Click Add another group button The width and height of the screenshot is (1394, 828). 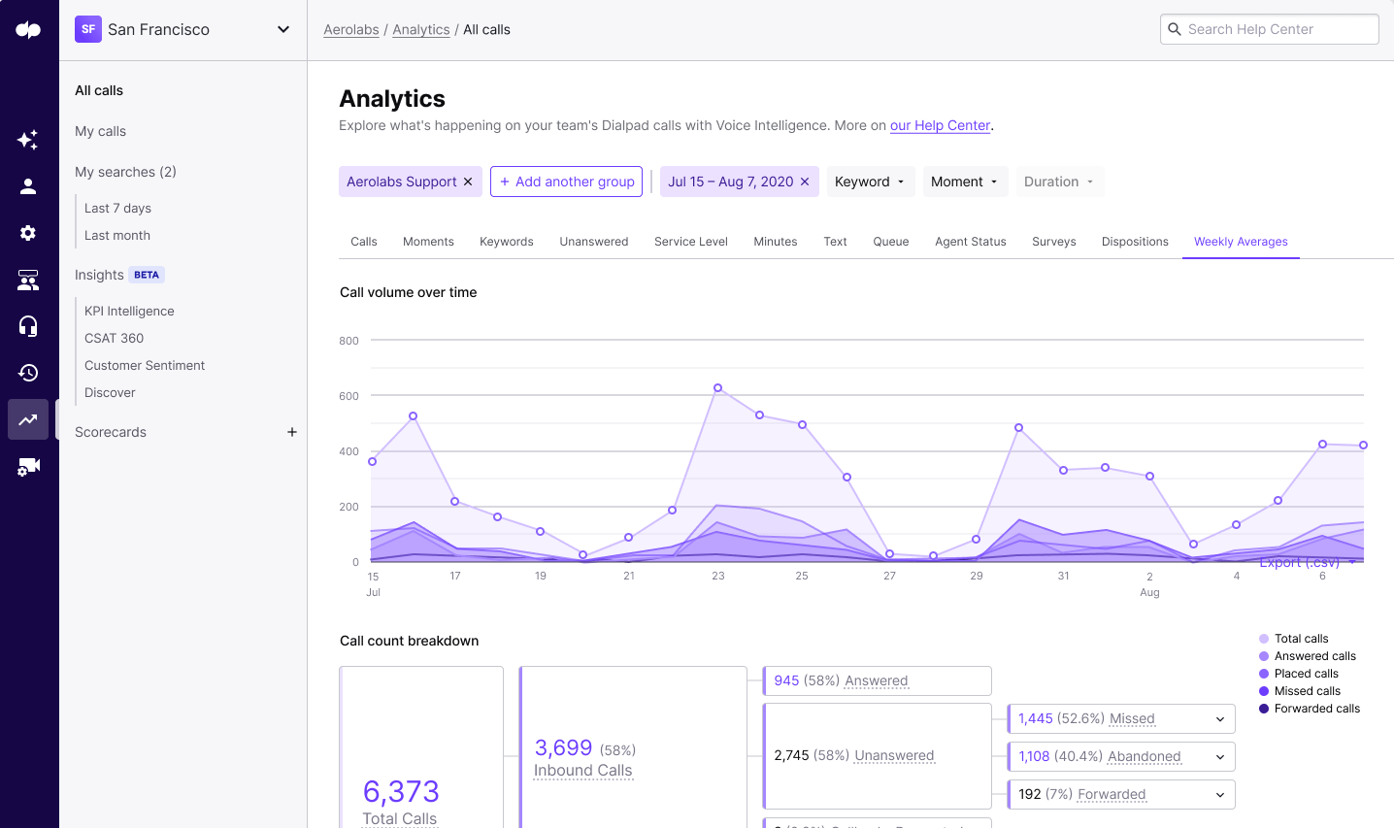pyautogui.click(x=566, y=182)
